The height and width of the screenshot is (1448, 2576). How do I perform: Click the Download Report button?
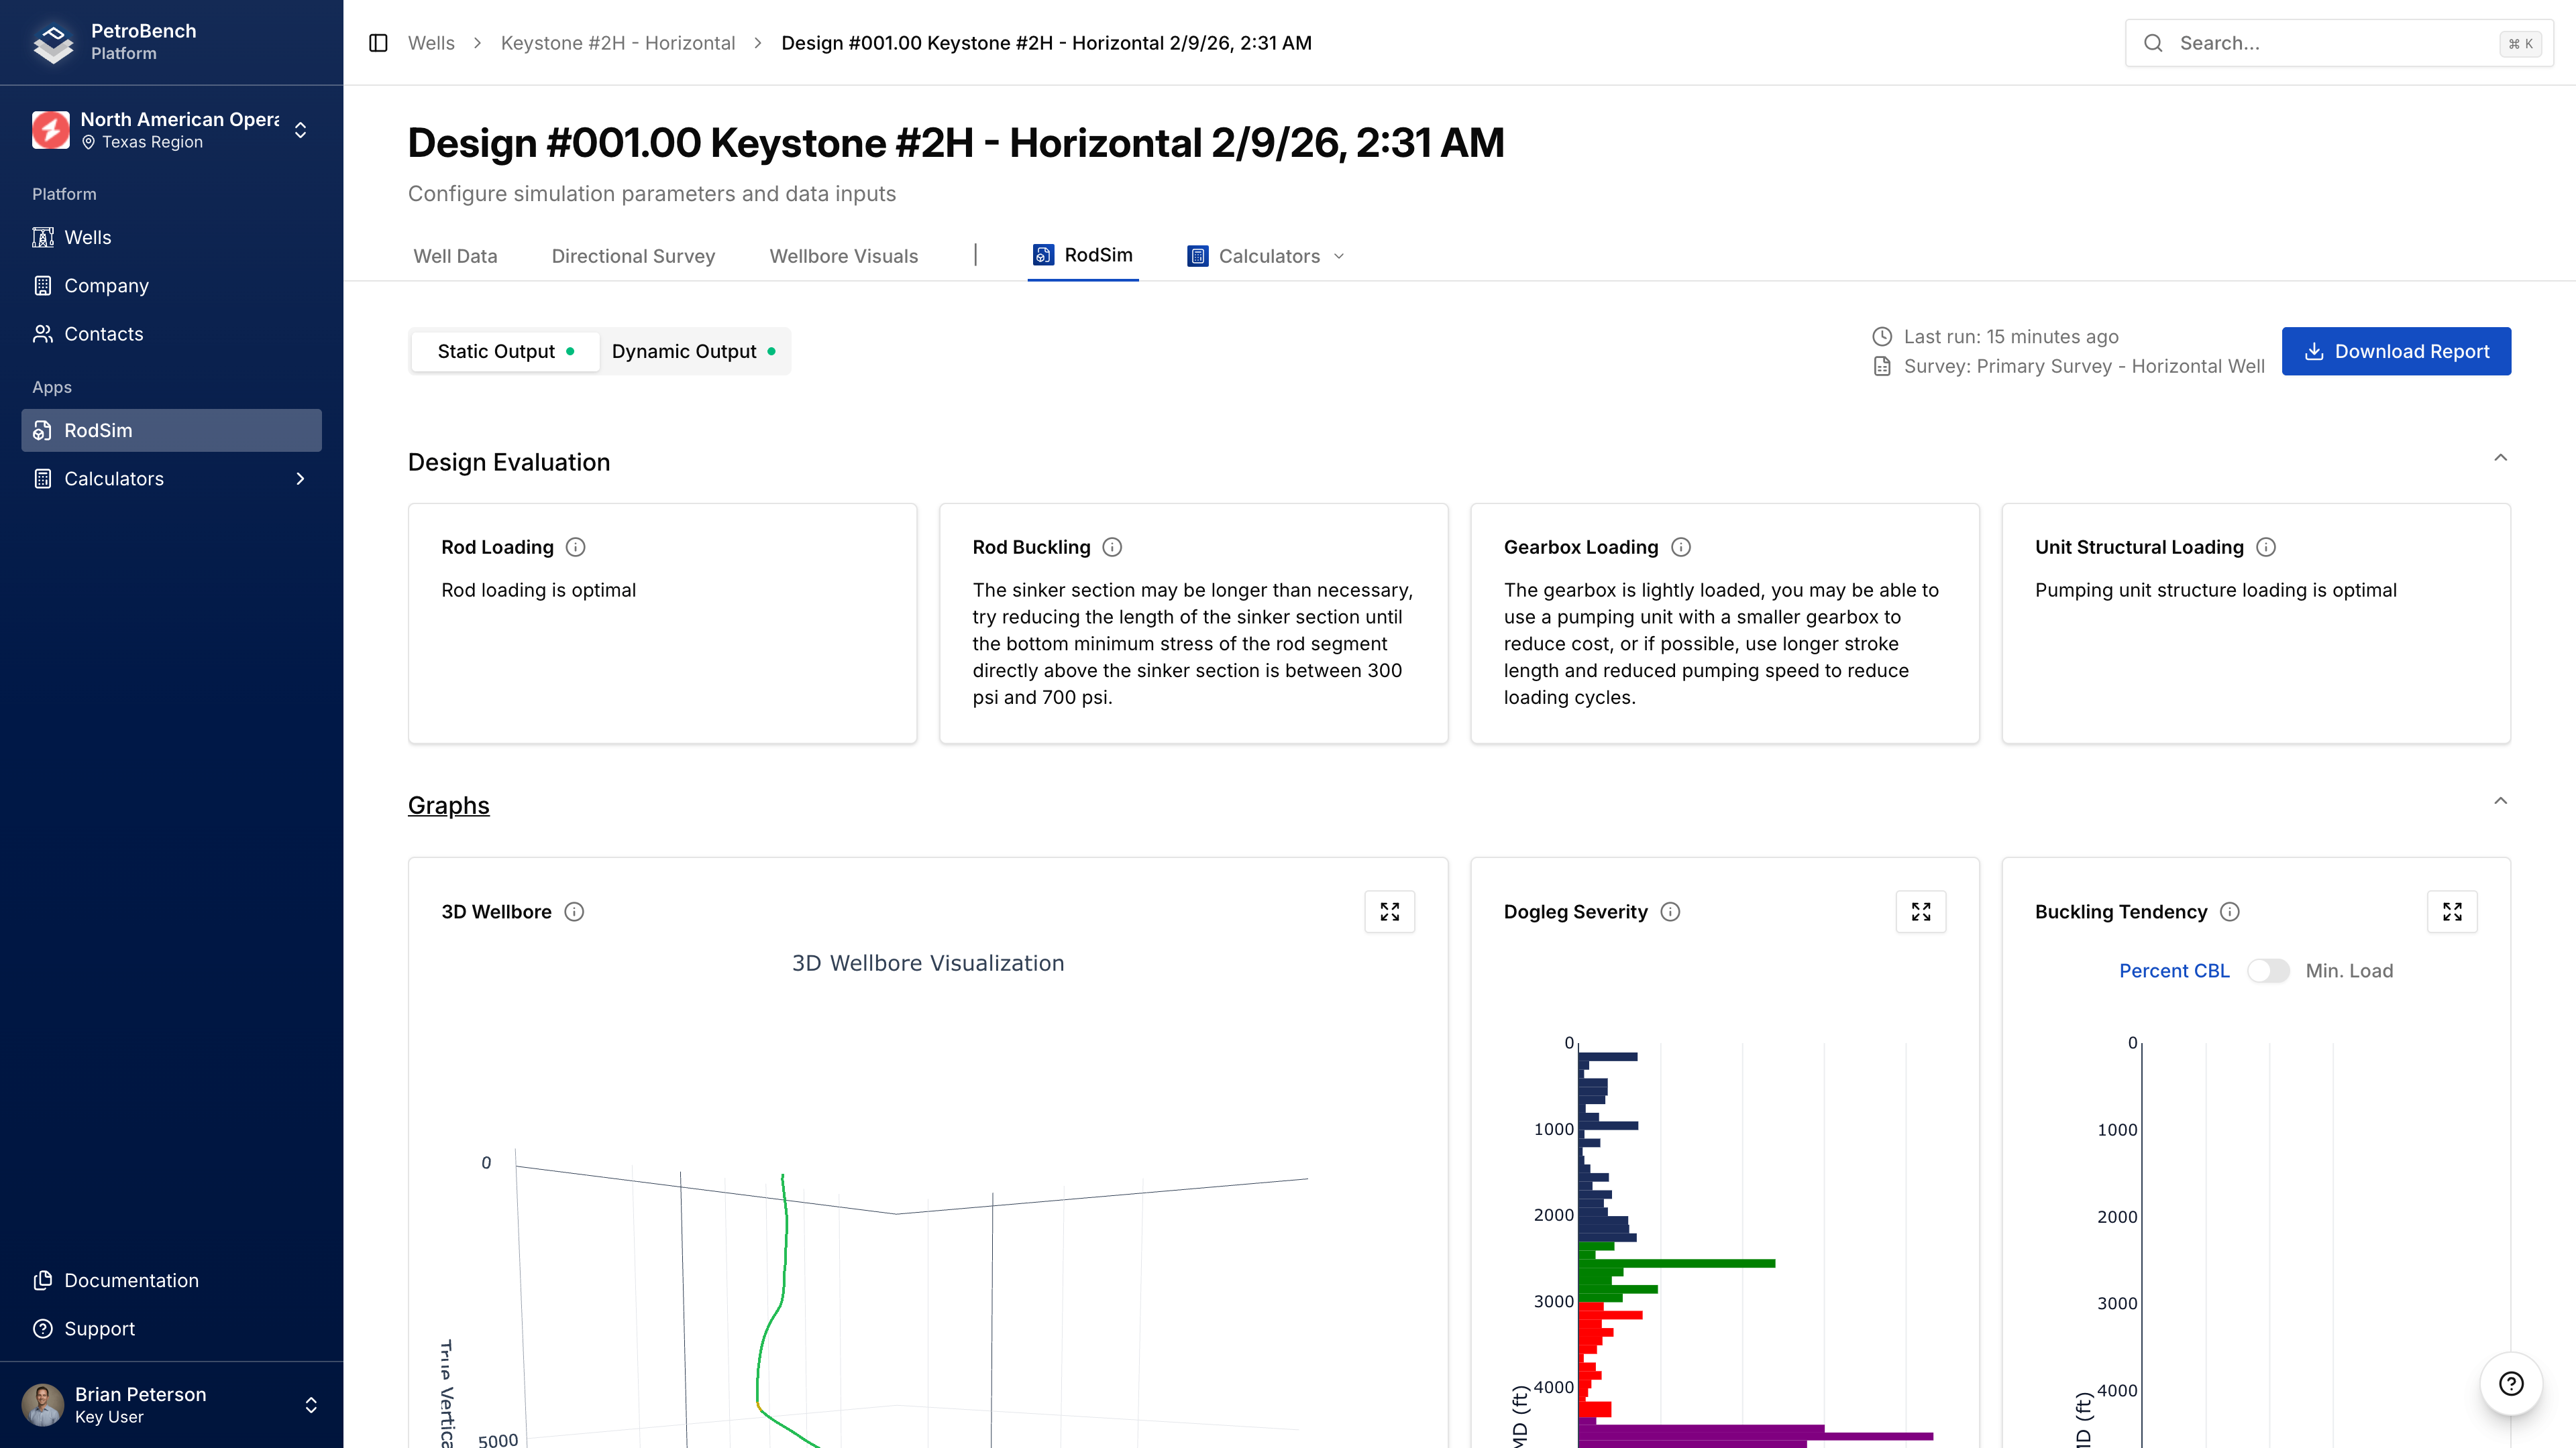[2395, 352]
